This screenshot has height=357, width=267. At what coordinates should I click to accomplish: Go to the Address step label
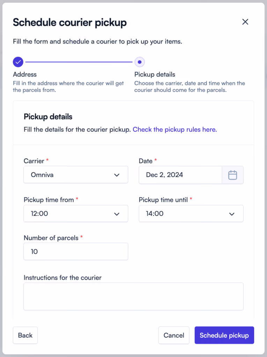25,75
